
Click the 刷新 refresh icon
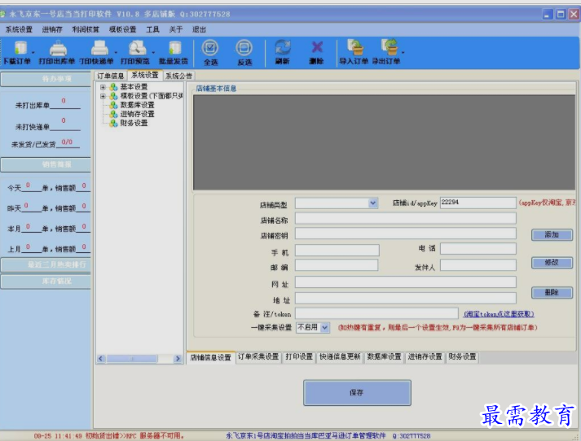click(x=283, y=47)
